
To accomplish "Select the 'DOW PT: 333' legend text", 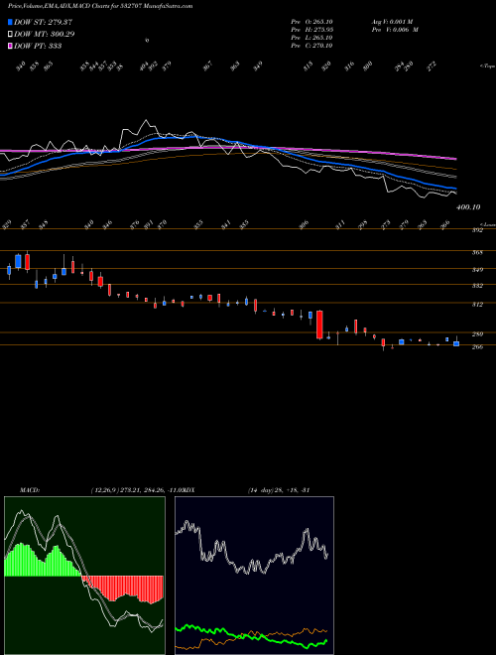I will coord(38,46).
